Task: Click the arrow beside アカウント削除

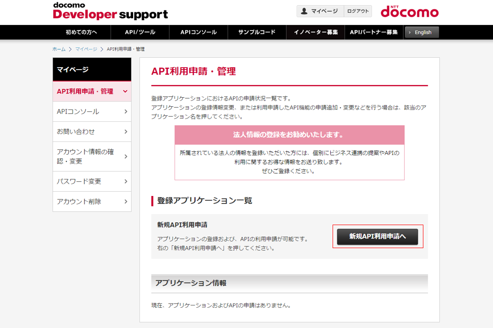Action: (x=126, y=202)
